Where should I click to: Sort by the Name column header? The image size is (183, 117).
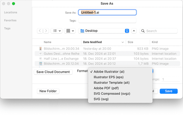pos(47,42)
